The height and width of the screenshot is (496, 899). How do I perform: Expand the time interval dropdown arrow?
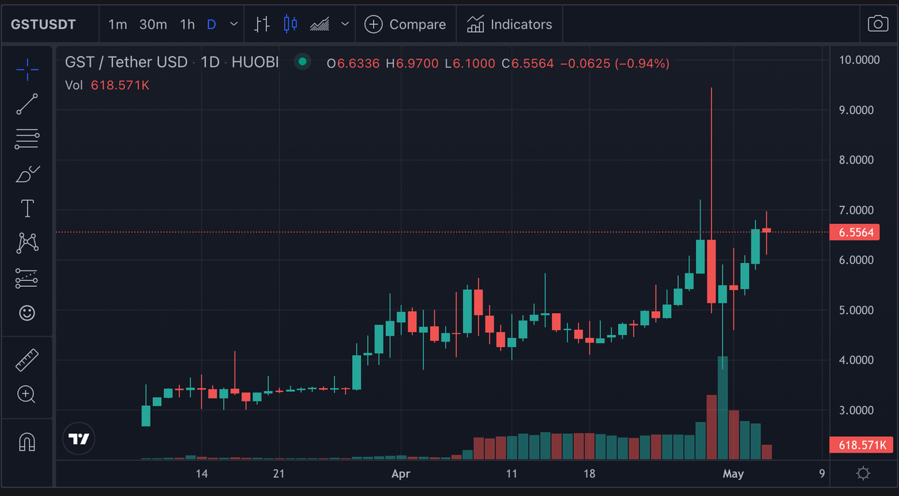[x=234, y=24]
